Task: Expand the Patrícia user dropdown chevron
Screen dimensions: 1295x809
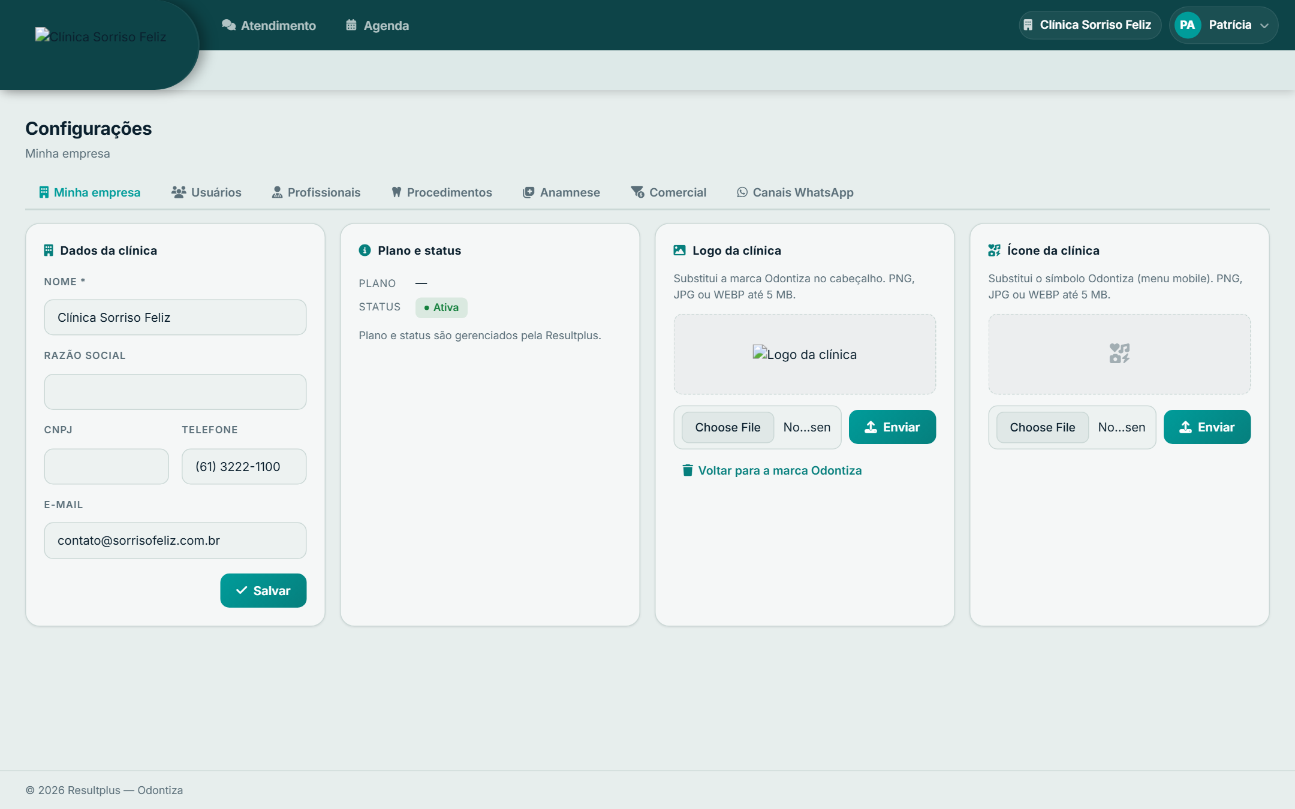Action: click(1264, 26)
